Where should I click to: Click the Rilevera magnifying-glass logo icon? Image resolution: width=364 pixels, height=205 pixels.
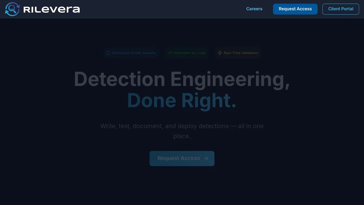[x=12, y=9]
